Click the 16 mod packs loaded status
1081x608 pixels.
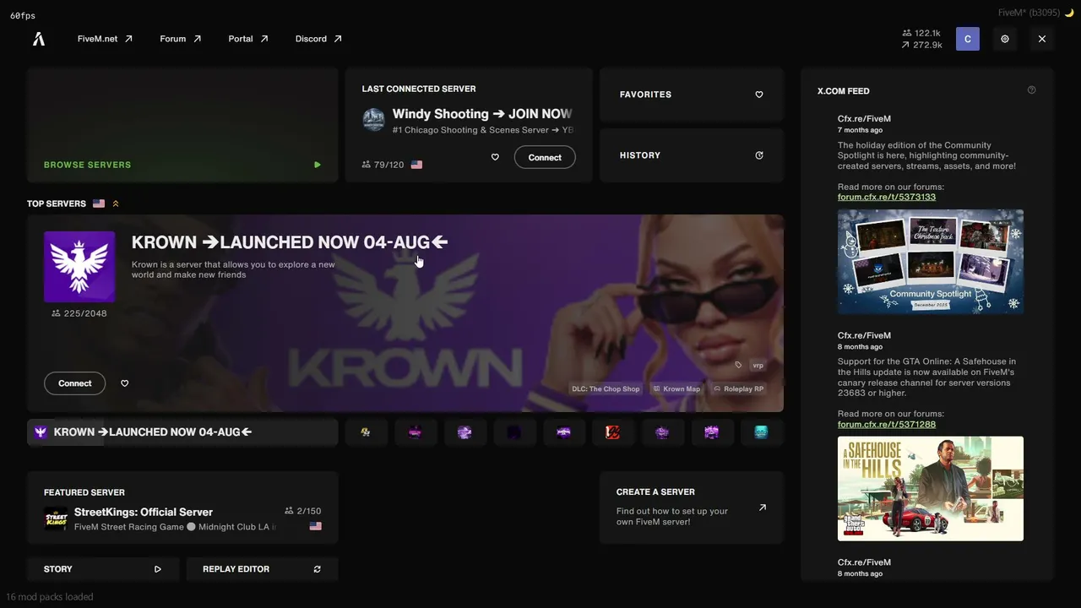pyautogui.click(x=50, y=597)
